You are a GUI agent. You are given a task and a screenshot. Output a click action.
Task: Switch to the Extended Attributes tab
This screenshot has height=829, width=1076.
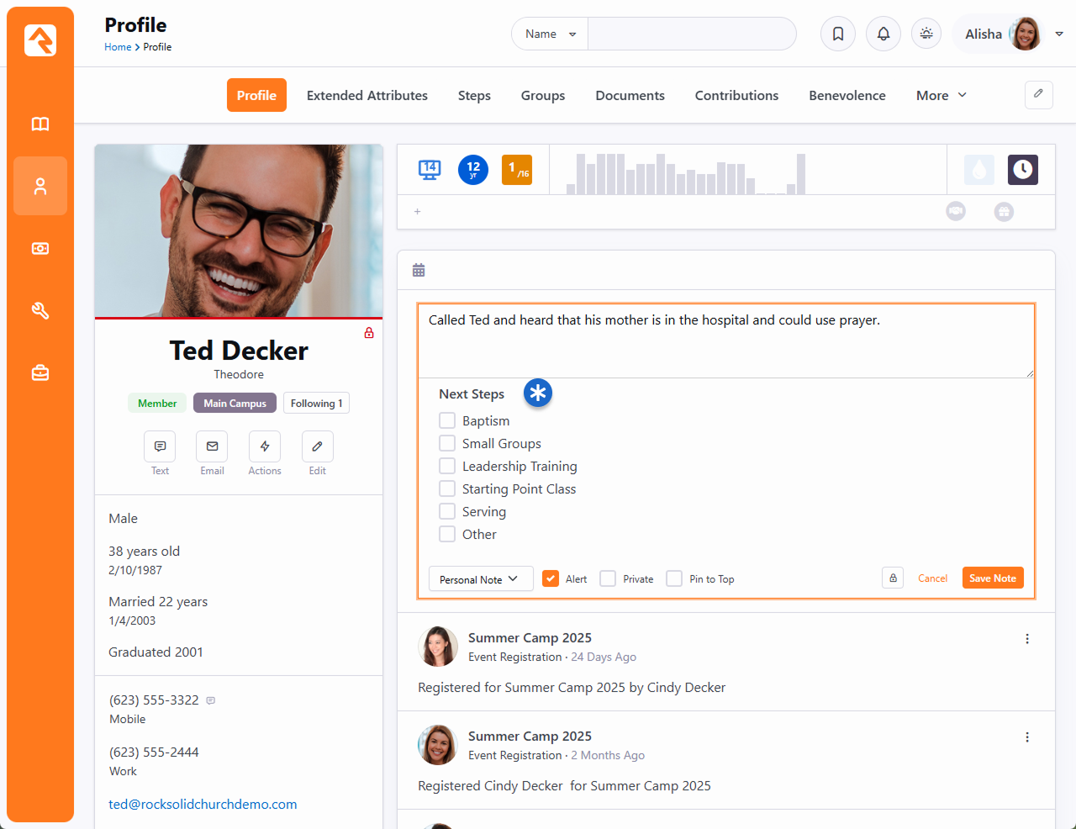pyautogui.click(x=367, y=96)
